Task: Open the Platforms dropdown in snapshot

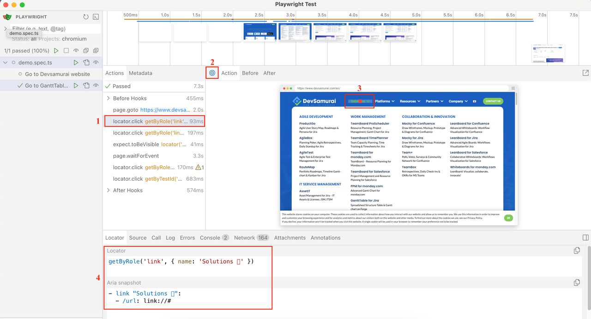Action: point(385,101)
